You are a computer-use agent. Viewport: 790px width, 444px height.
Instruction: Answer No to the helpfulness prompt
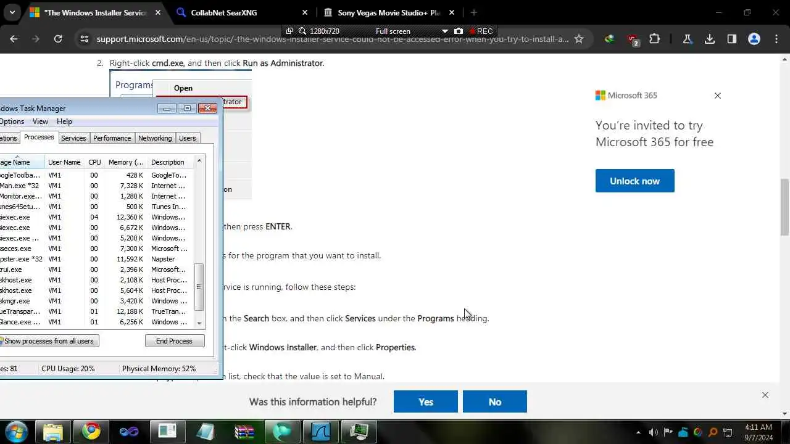pos(495,401)
